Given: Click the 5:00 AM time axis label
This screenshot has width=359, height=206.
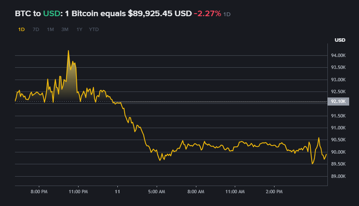Looking at the screenshot, I should pyautogui.click(x=156, y=192).
